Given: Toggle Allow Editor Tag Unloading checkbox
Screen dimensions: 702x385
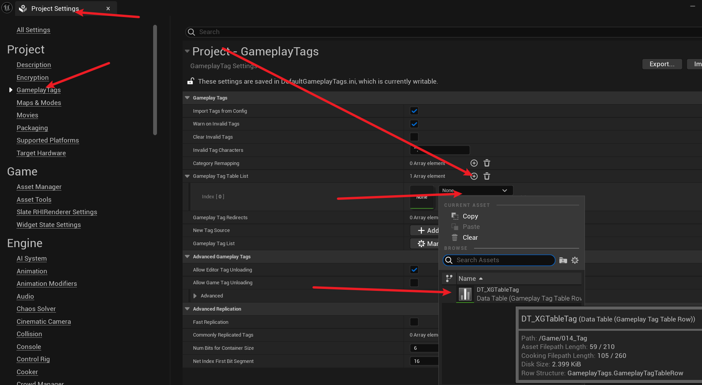Looking at the screenshot, I should [x=414, y=270].
